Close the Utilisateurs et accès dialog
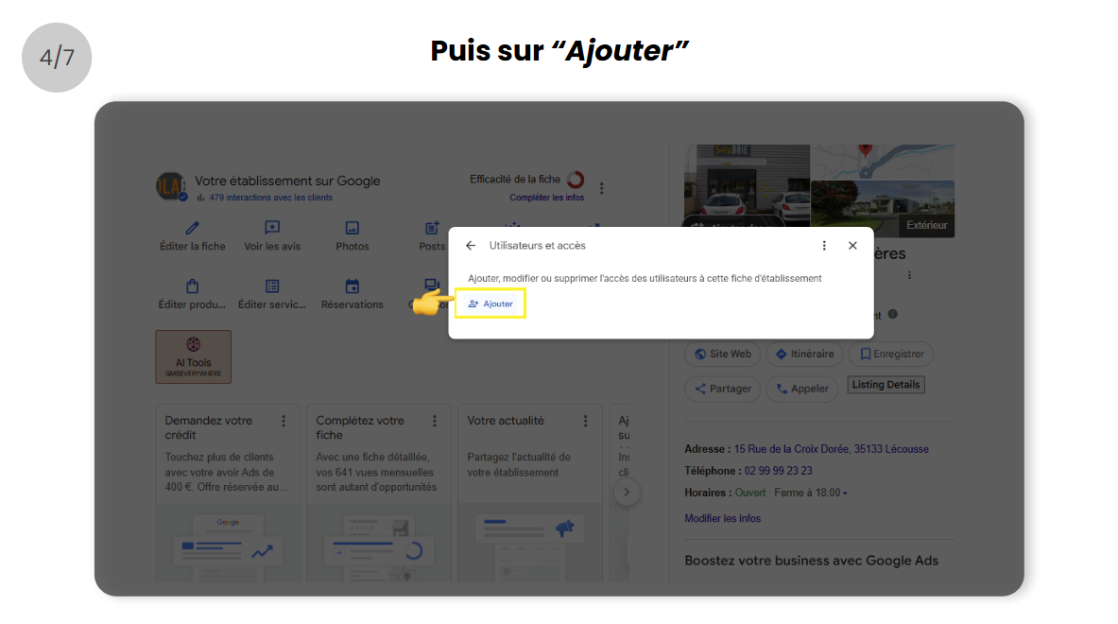The image size is (1118, 624). [x=852, y=246]
